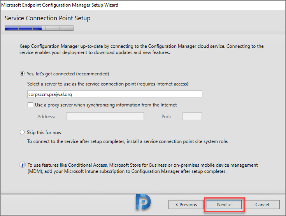
Task: Click the Microsoft Intune subscription info text
Action: click(143, 168)
